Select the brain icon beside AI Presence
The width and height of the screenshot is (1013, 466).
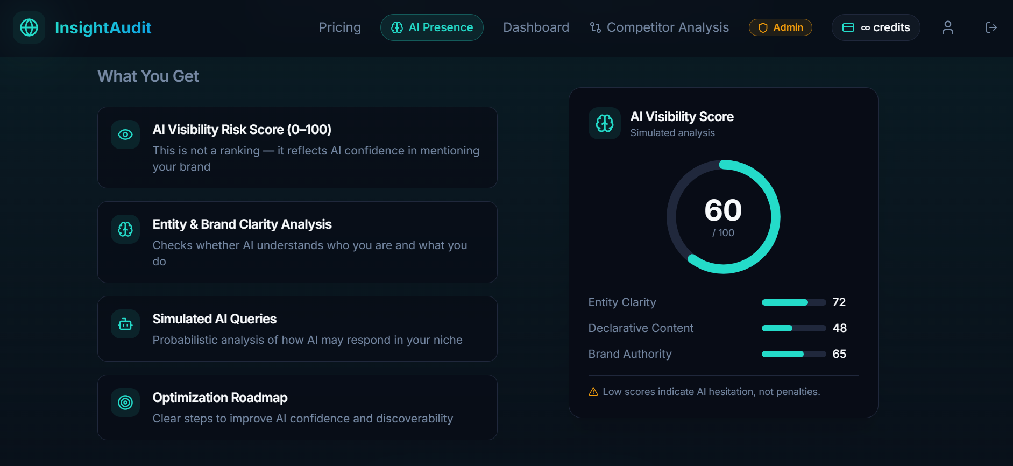(396, 27)
